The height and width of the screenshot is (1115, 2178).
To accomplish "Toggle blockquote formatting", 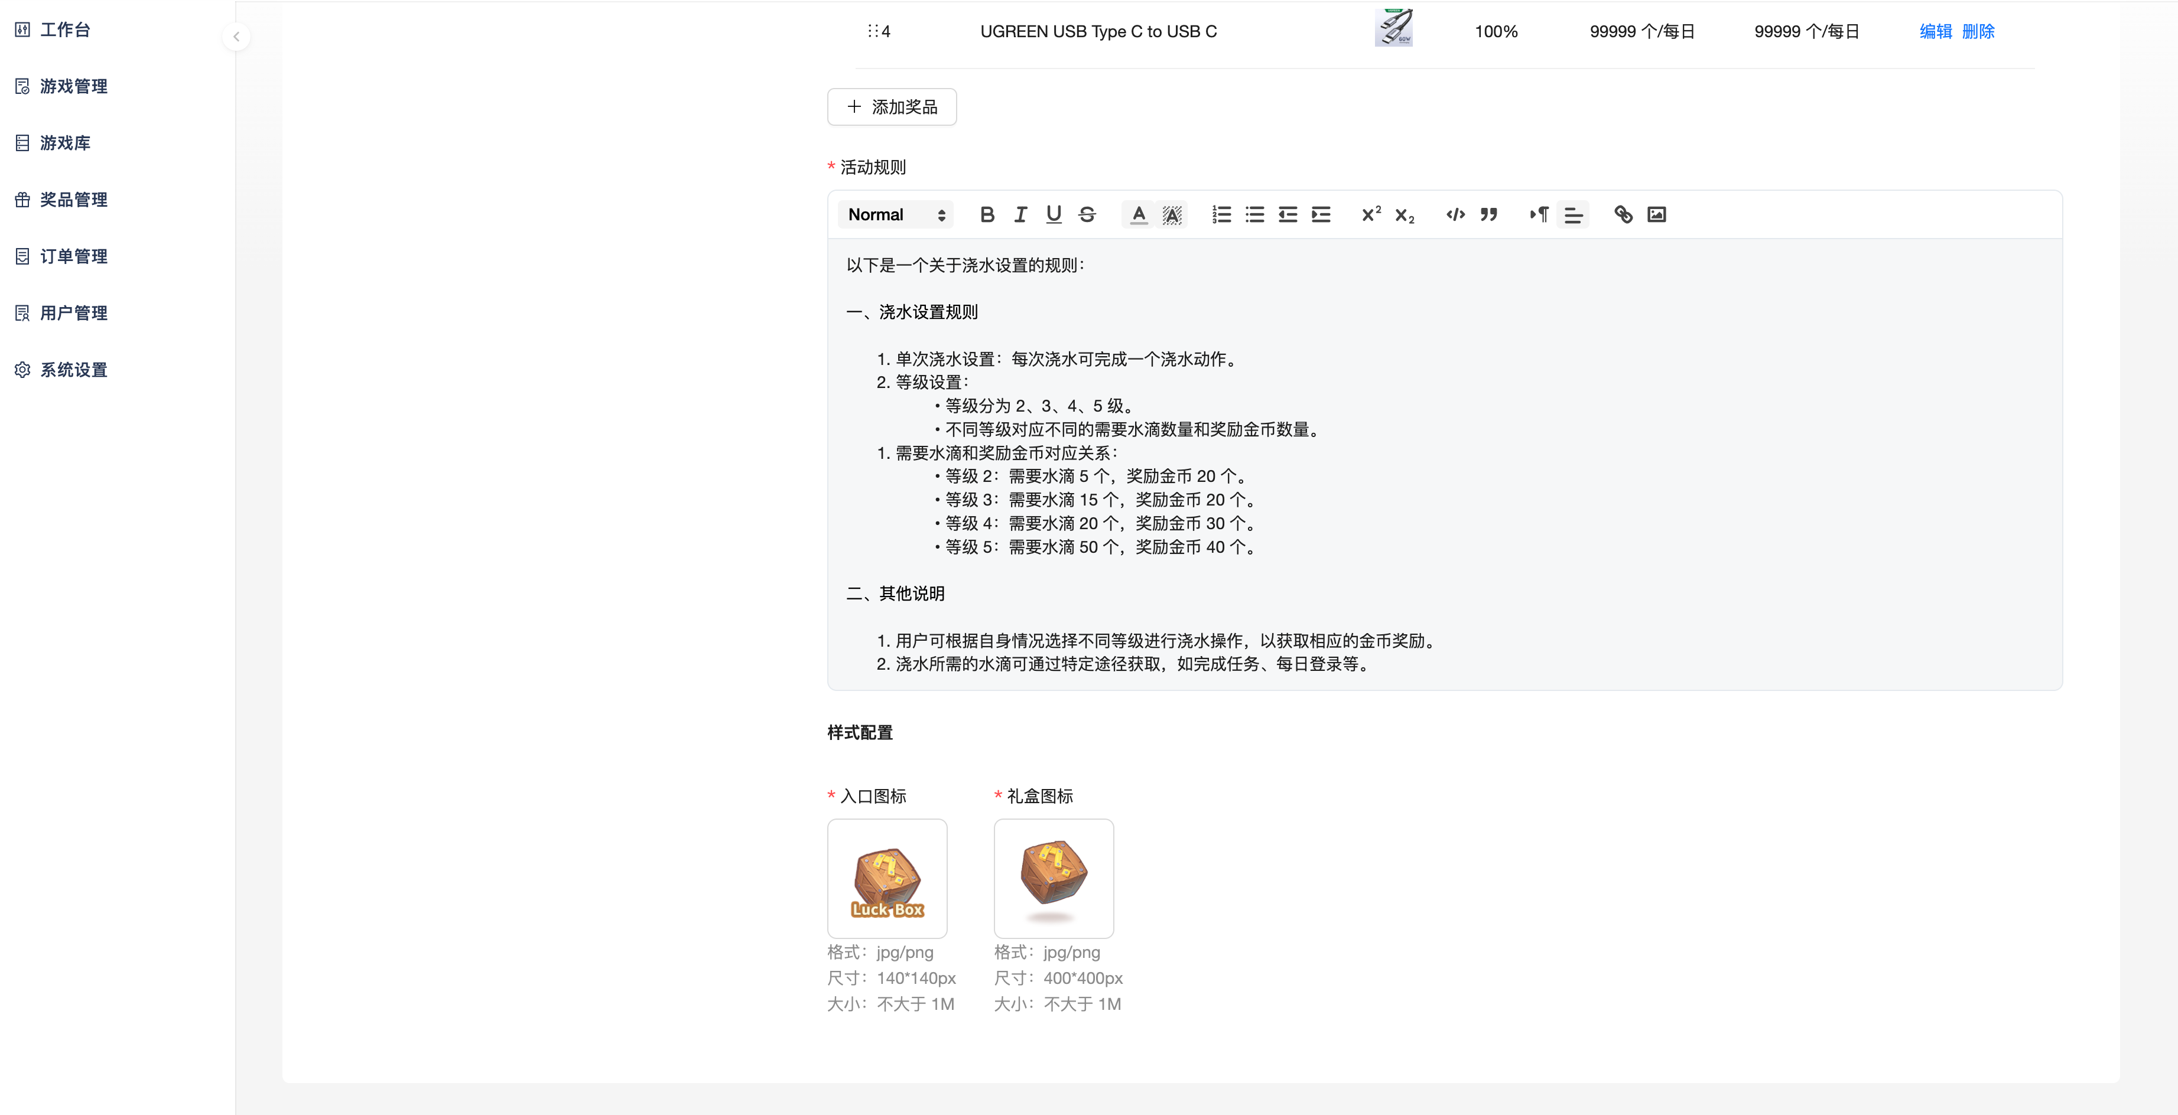I will [x=1489, y=215].
